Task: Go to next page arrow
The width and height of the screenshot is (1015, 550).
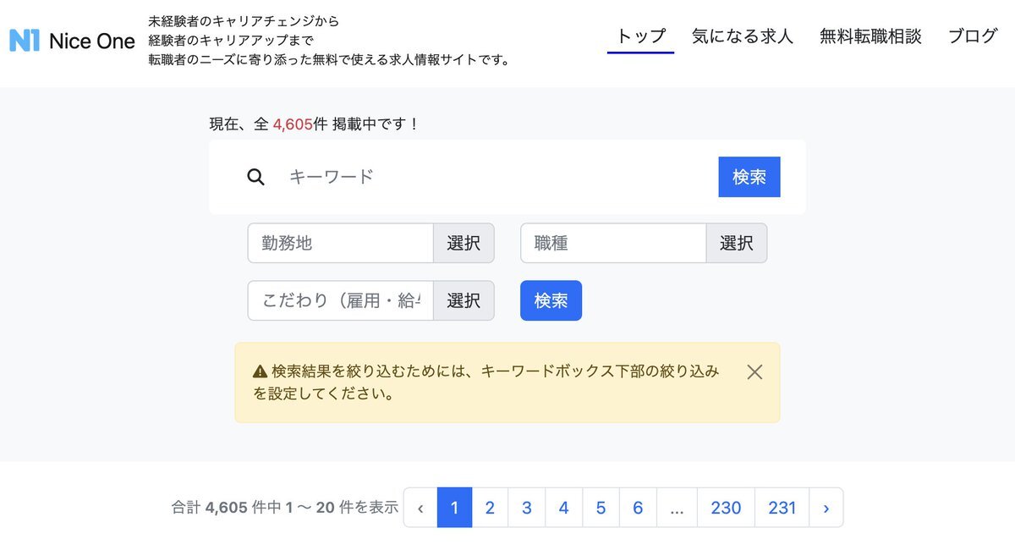Action: coord(826,508)
